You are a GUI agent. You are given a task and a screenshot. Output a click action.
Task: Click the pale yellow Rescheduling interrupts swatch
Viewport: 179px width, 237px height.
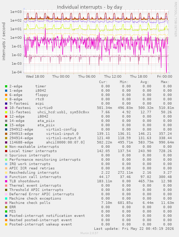pos(6,173)
